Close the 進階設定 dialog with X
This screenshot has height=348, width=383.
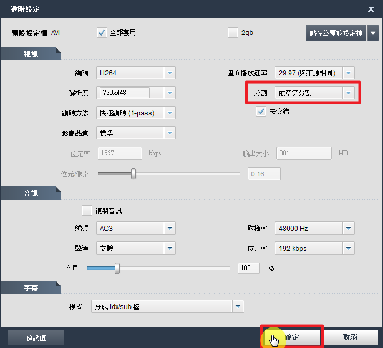[x=371, y=9]
